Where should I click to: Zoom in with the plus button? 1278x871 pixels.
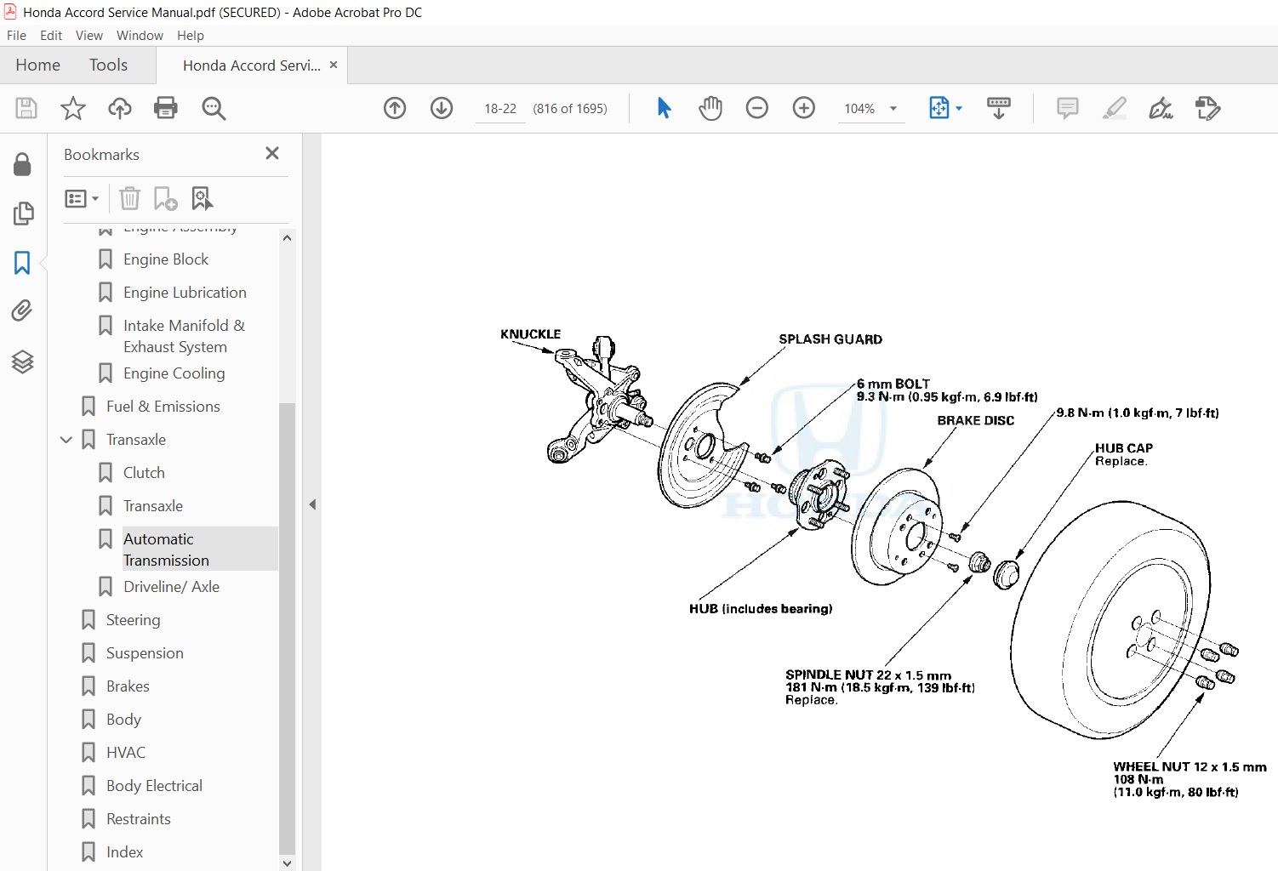[x=804, y=108]
